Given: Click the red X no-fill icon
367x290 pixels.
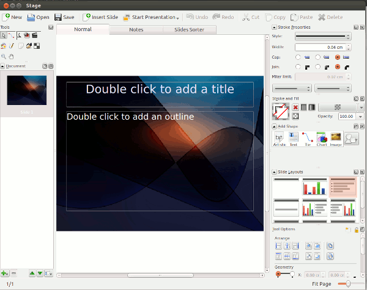Looking at the screenshot, I should click(x=295, y=107).
